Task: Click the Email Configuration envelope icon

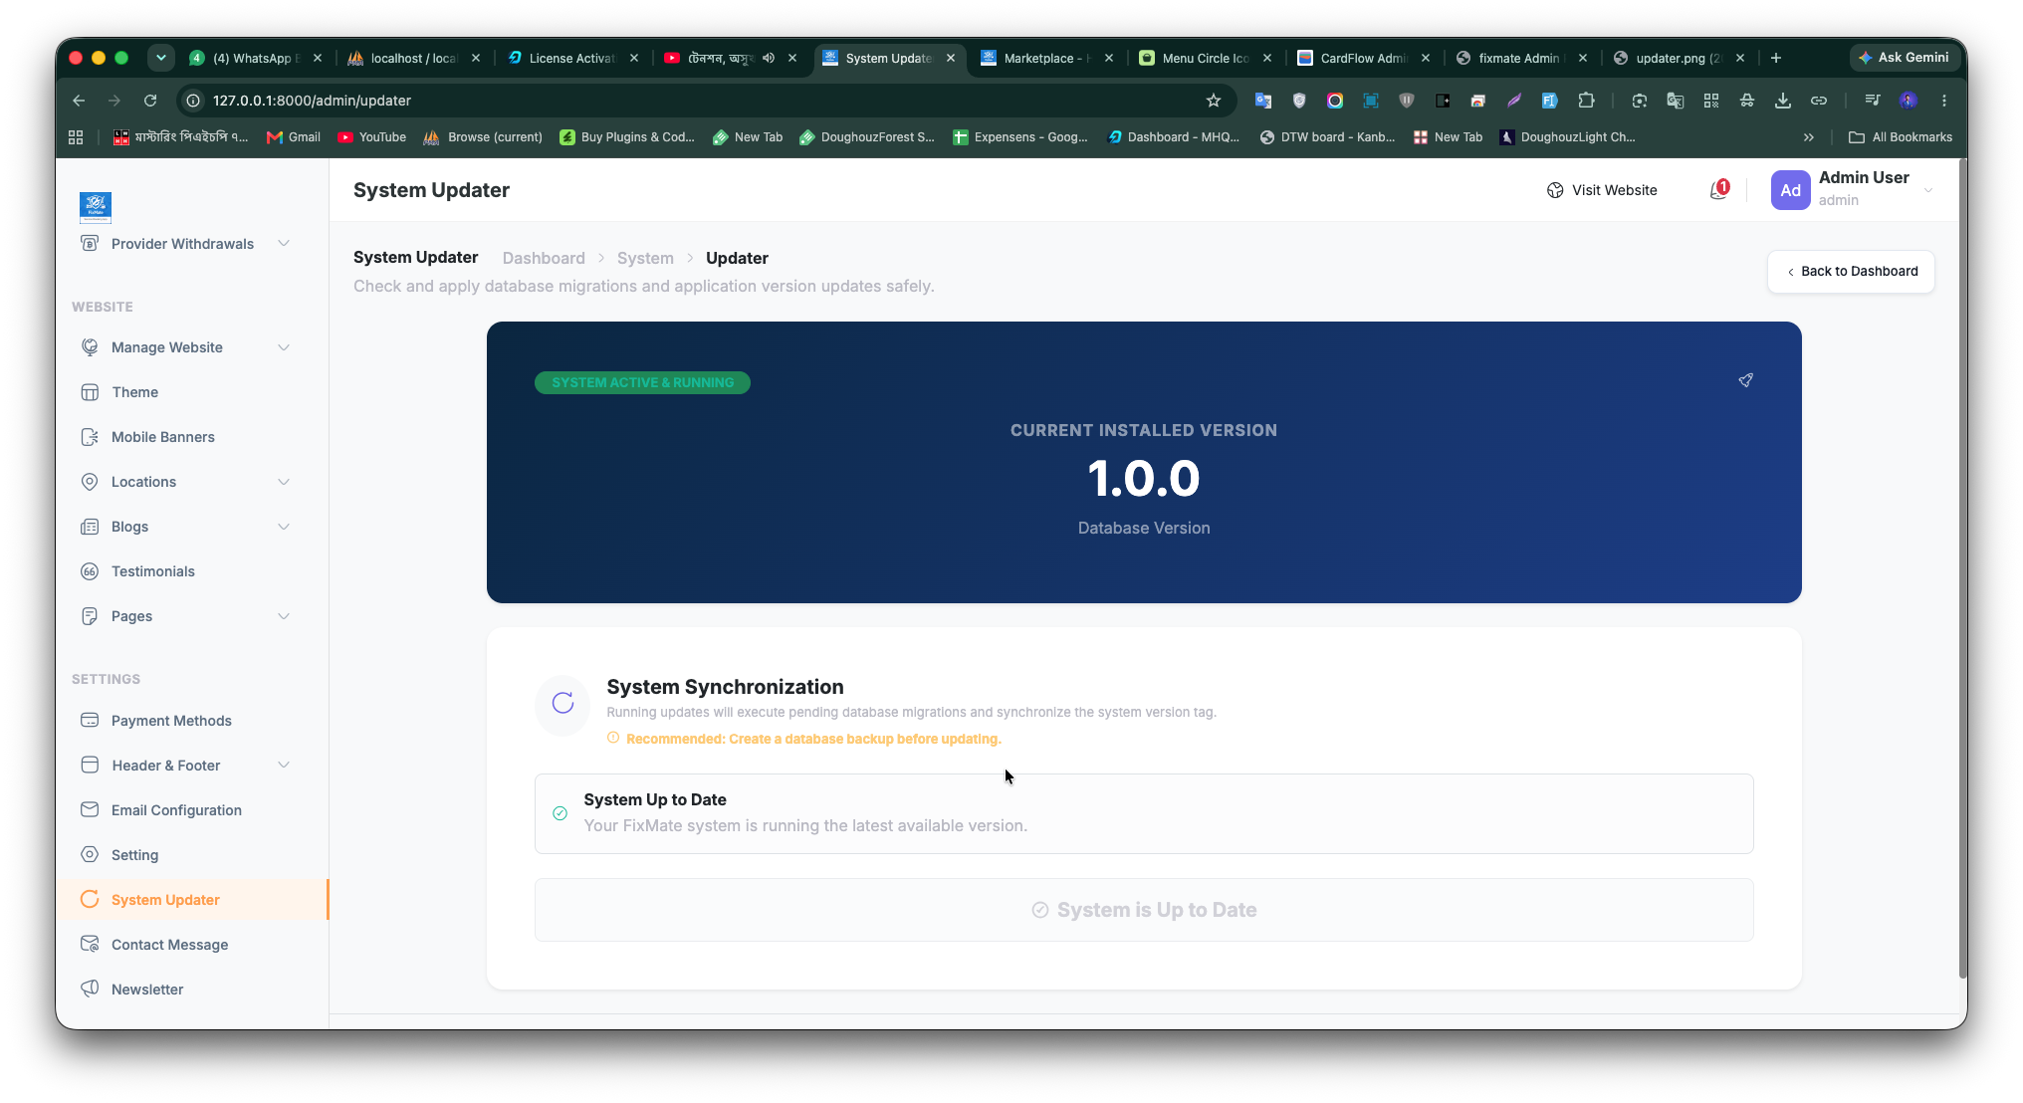Action: click(x=90, y=810)
